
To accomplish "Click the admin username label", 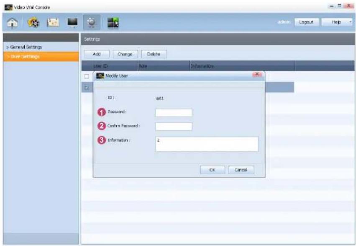I will point(284,22).
